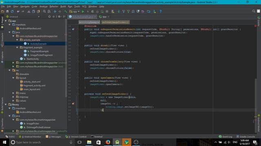Select OnImagePickedListener in library tree
The width and height of the screenshot is (261, 146).
coord(38,127)
